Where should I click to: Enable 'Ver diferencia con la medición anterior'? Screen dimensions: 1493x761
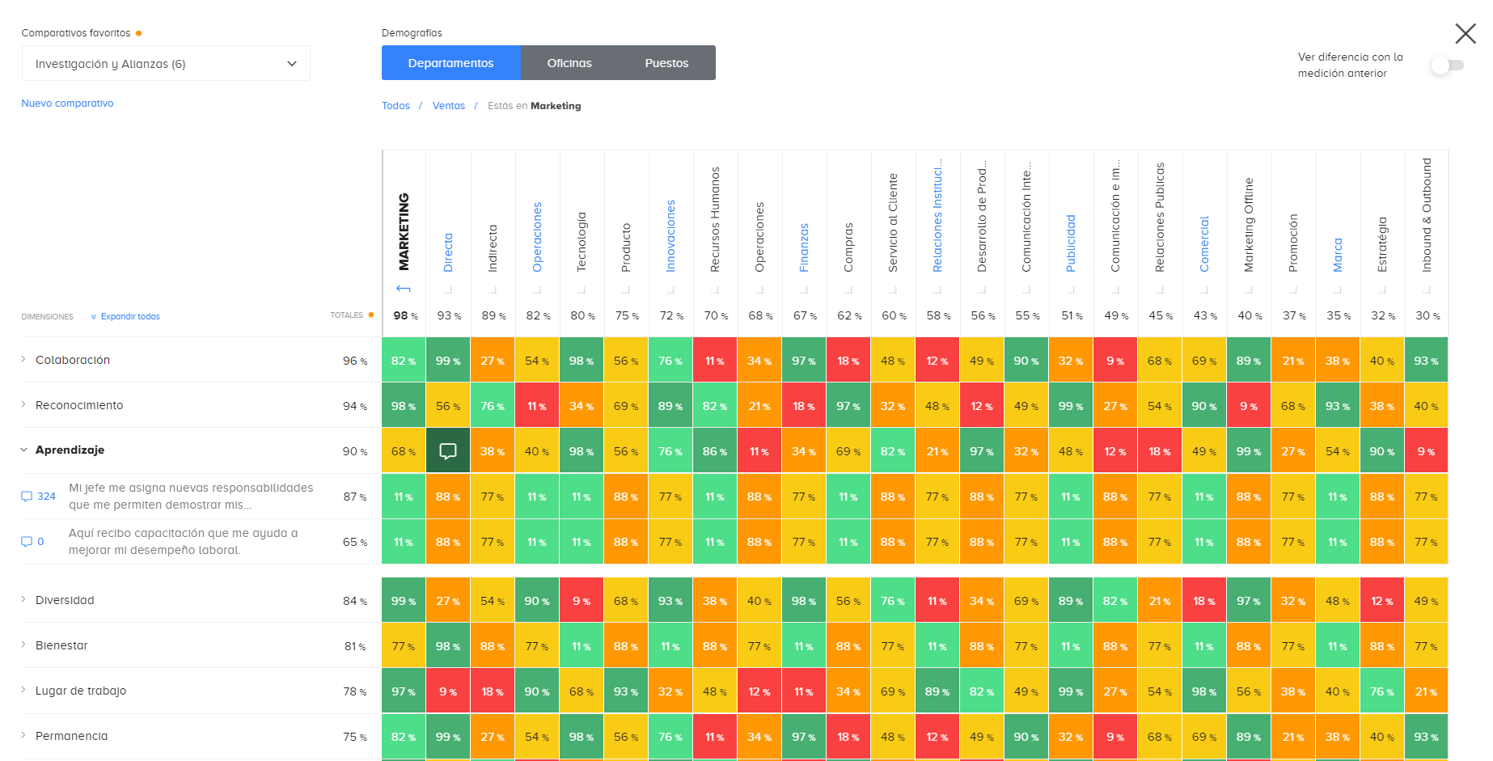point(1448,66)
